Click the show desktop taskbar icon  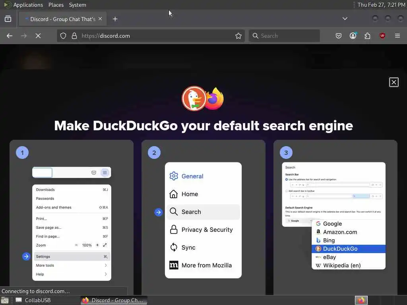click(5, 300)
